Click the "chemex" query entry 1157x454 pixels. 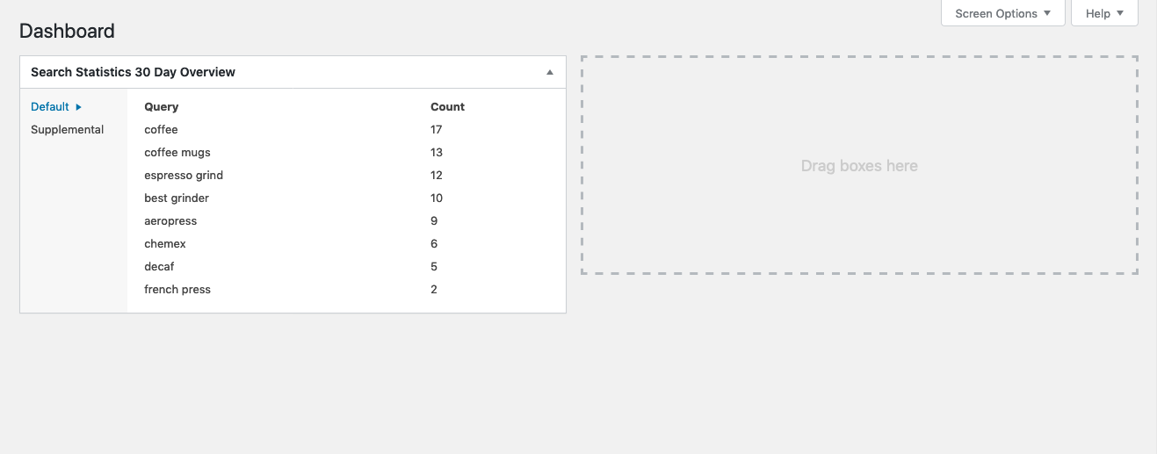point(165,244)
